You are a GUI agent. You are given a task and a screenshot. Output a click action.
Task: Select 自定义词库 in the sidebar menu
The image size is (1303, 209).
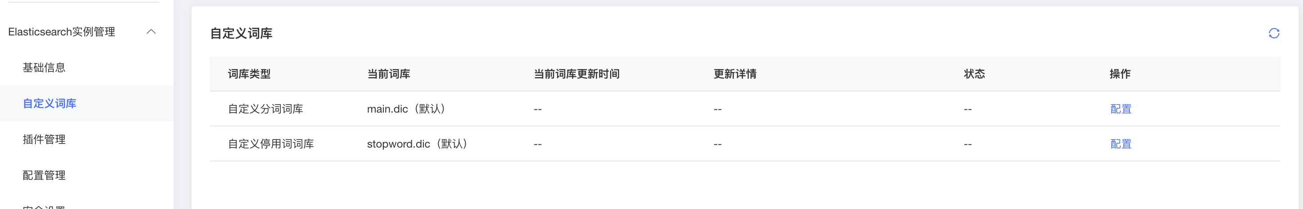point(49,103)
